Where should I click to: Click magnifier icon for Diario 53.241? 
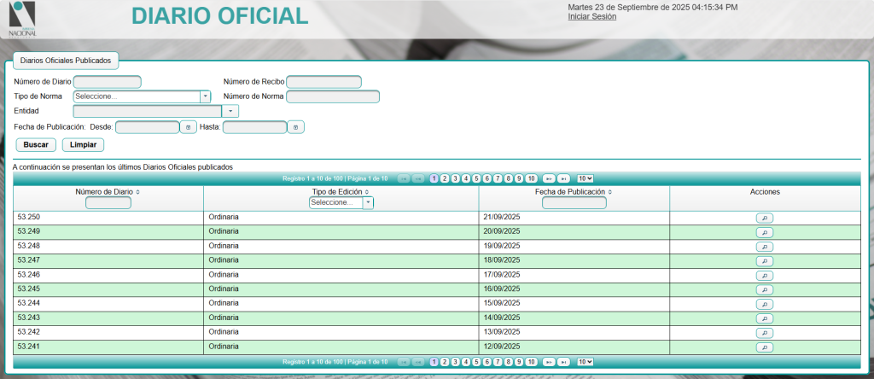[x=765, y=347]
